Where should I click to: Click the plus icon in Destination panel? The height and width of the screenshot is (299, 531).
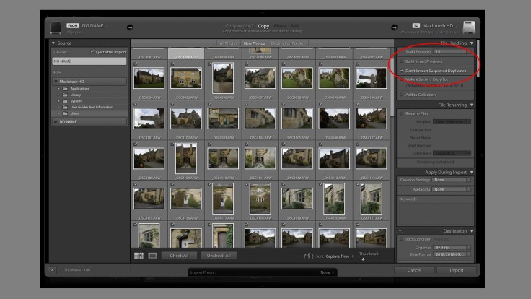click(400, 230)
